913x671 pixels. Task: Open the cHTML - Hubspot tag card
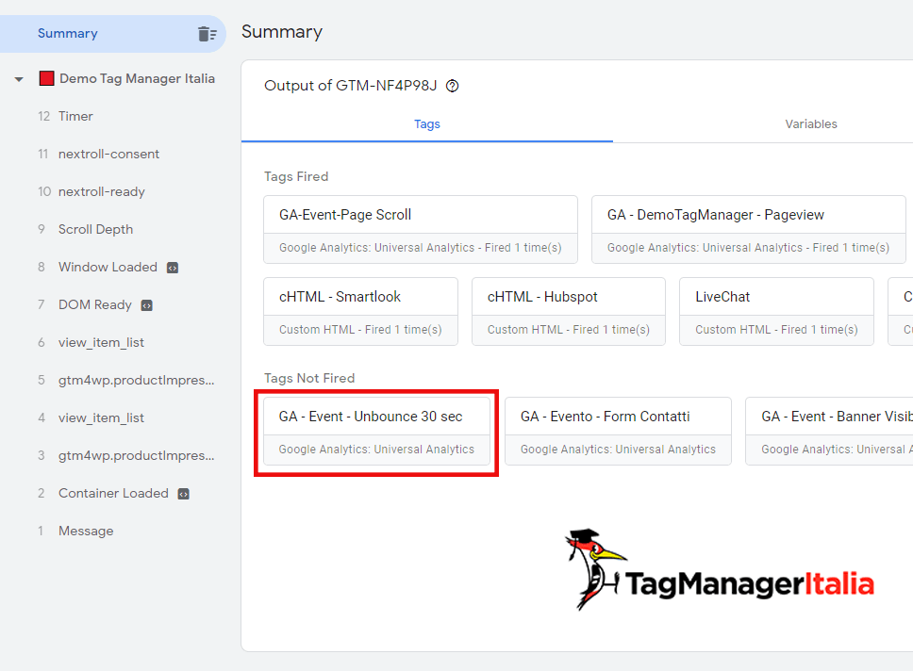pyautogui.click(x=569, y=311)
